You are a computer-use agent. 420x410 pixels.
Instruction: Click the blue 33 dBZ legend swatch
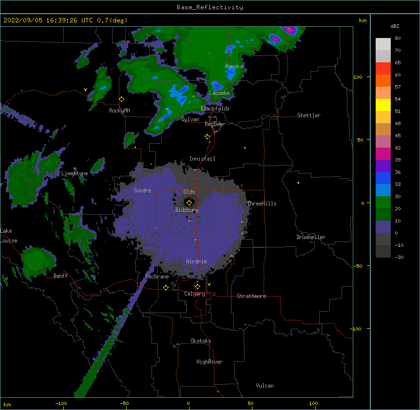(383, 178)
